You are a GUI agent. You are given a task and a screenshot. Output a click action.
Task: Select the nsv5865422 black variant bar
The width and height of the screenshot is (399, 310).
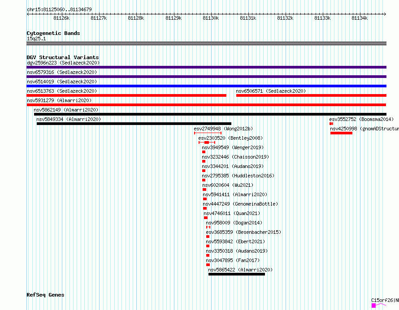(x=237, y=274)
